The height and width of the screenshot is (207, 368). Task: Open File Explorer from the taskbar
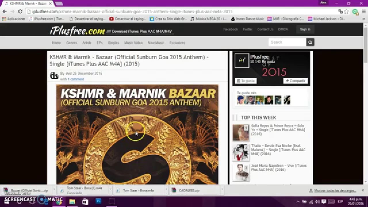pyautogui.click(x=72, y=202)
